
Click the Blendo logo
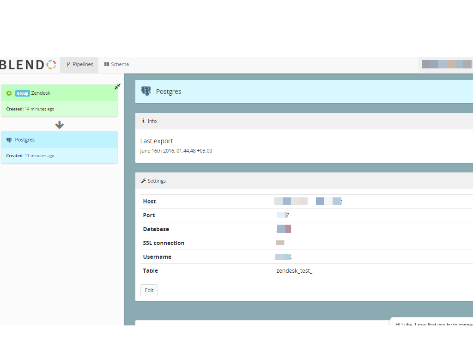[x=28, y=65]
